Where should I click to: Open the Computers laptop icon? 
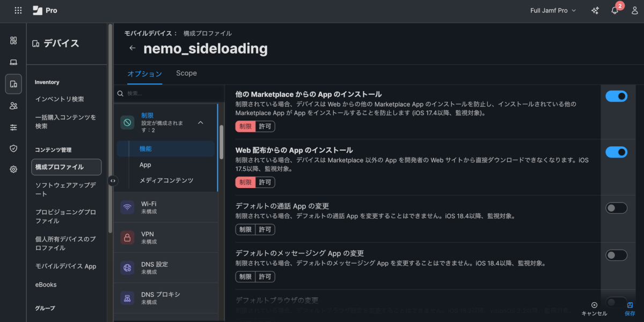13,62
